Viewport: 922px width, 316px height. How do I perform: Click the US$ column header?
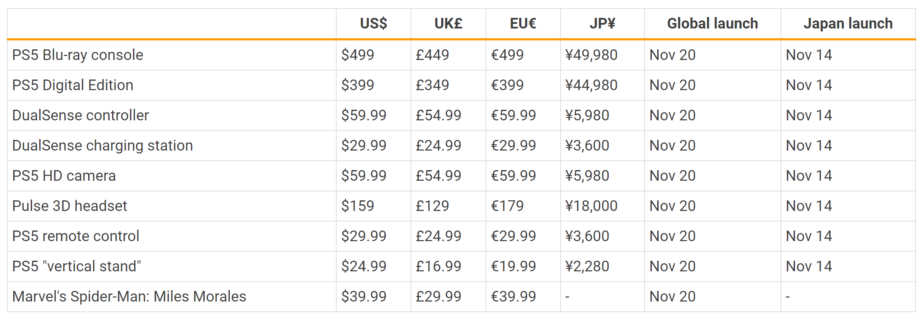[x=373, y=23]
